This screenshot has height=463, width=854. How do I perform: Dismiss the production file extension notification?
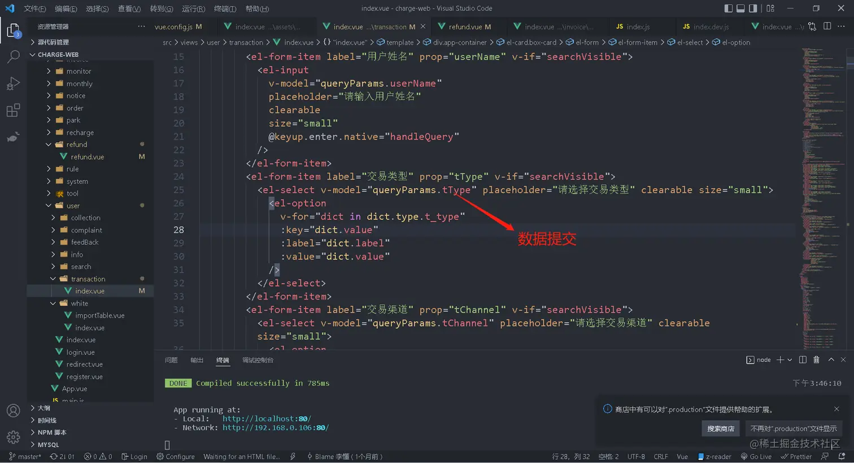pyautogui.click(x=836, y=409)
